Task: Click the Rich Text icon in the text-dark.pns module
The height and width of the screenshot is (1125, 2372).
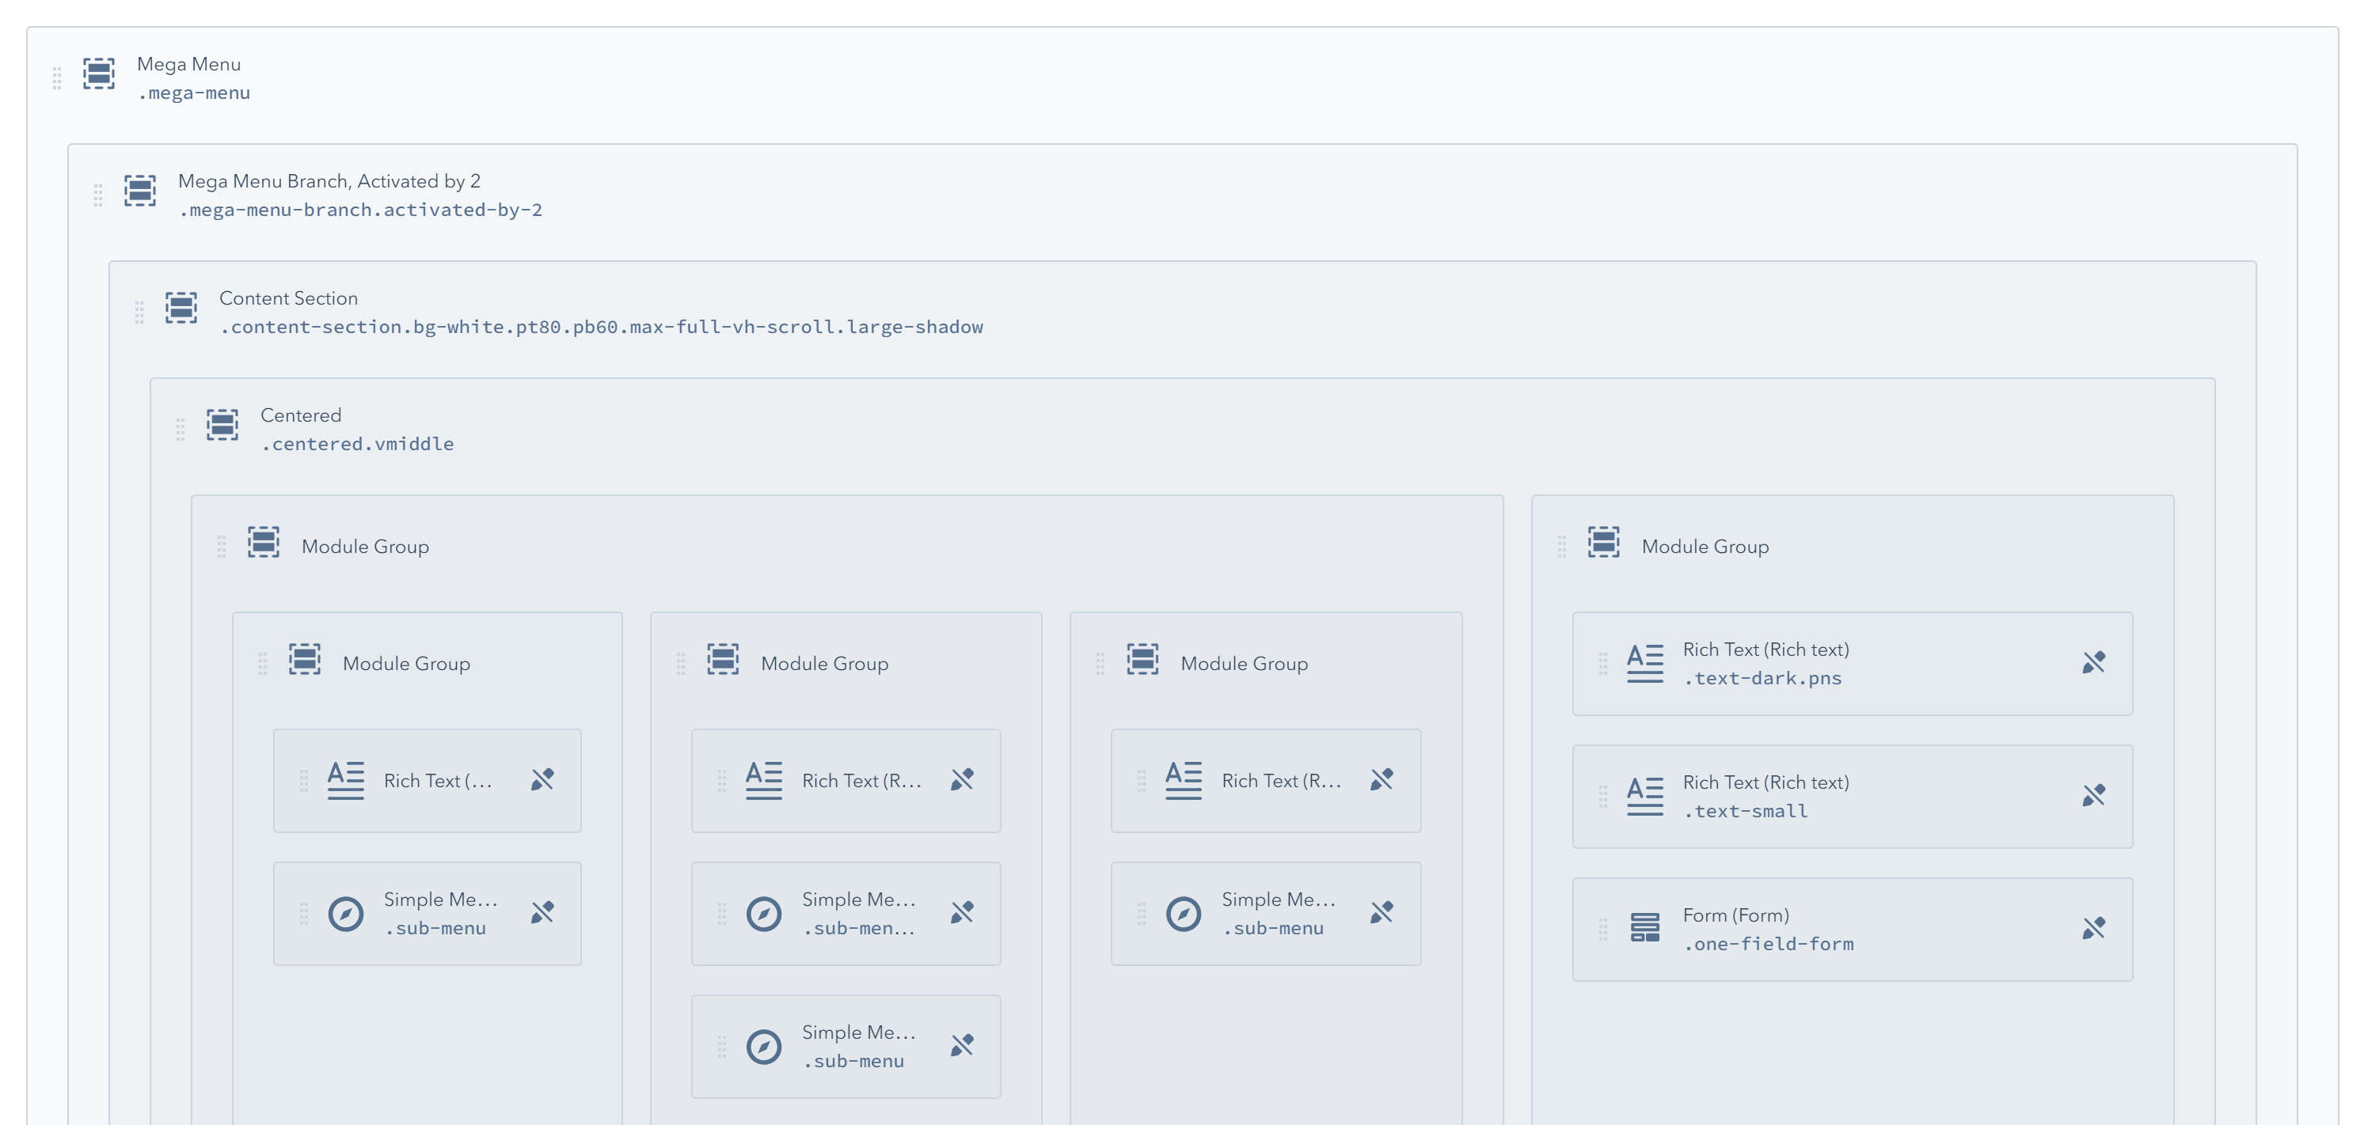Action: pyautogui.click(x=1644, y=662)
